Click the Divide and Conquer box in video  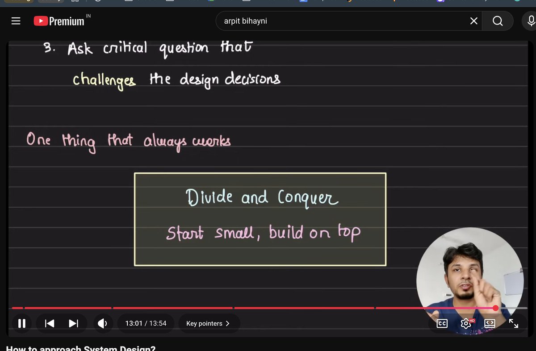[x=260, y=219]
